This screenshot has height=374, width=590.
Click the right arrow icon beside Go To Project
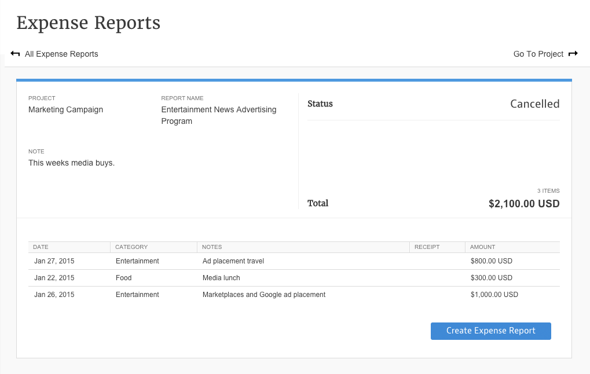(573, 54)
